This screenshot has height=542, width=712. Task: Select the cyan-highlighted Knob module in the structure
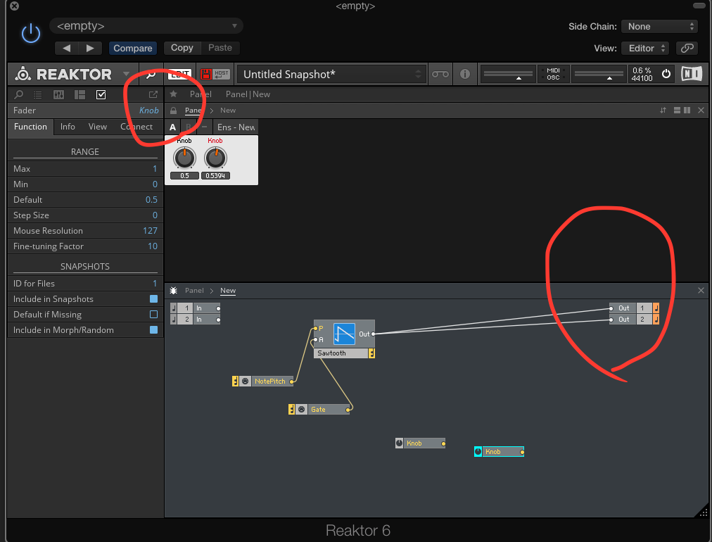[499, 452]
